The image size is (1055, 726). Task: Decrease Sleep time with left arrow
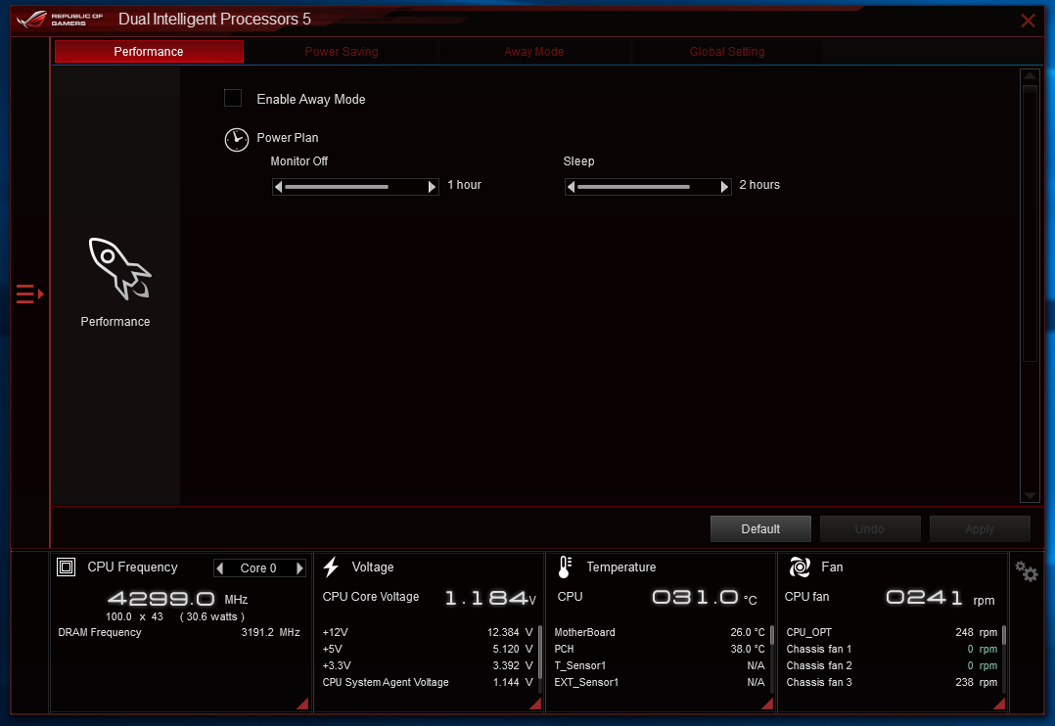(x=571, y=186)
